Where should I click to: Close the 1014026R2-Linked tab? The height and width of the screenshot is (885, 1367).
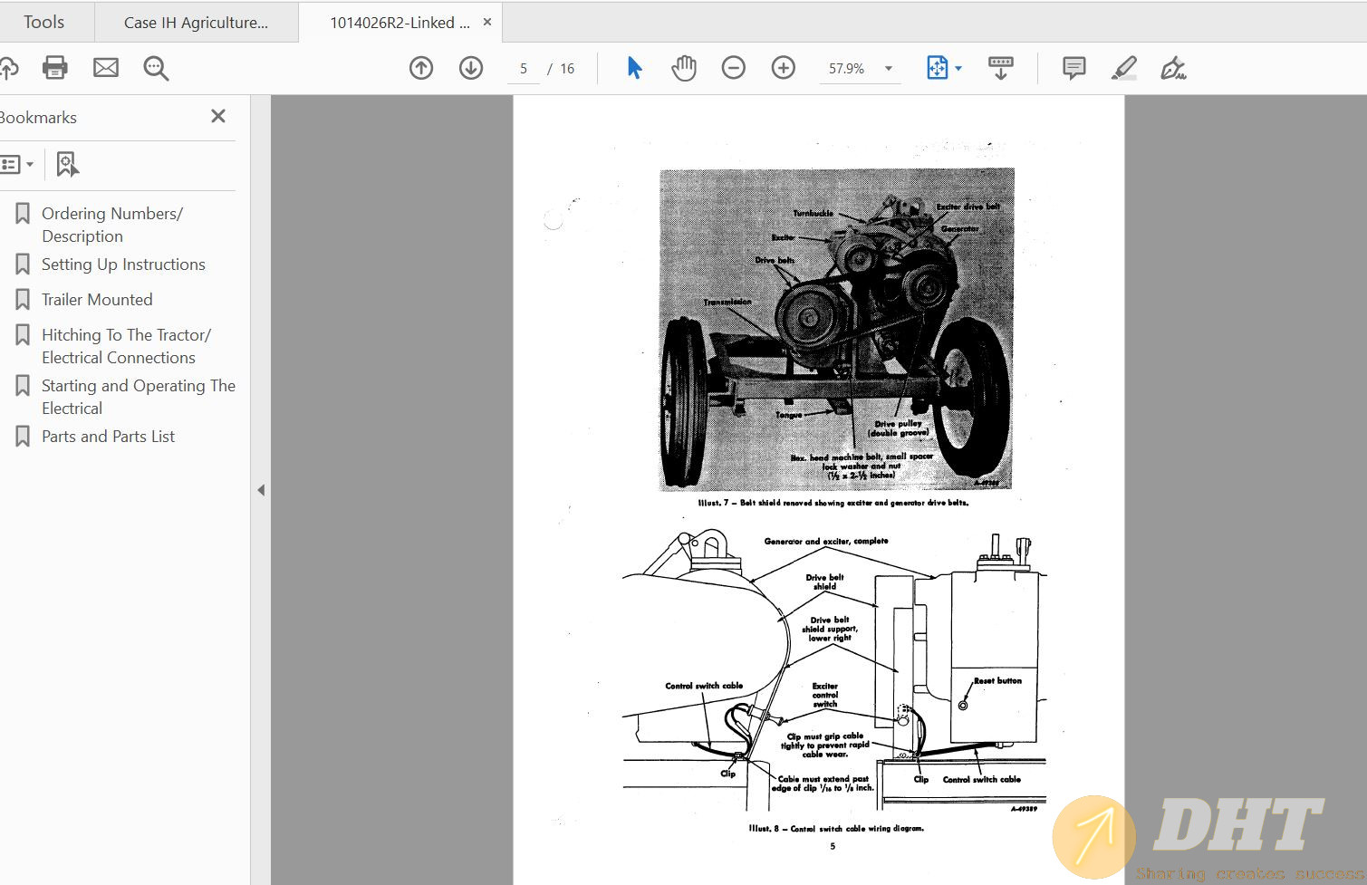pos(487,22)
